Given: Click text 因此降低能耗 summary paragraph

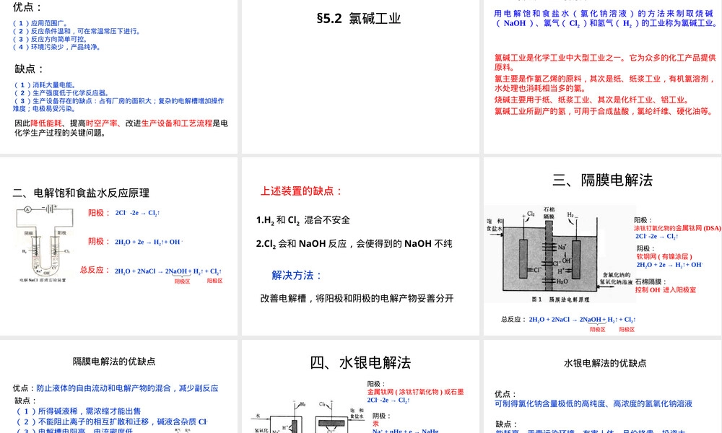Looking at the screenshot, I should [121, 128].
